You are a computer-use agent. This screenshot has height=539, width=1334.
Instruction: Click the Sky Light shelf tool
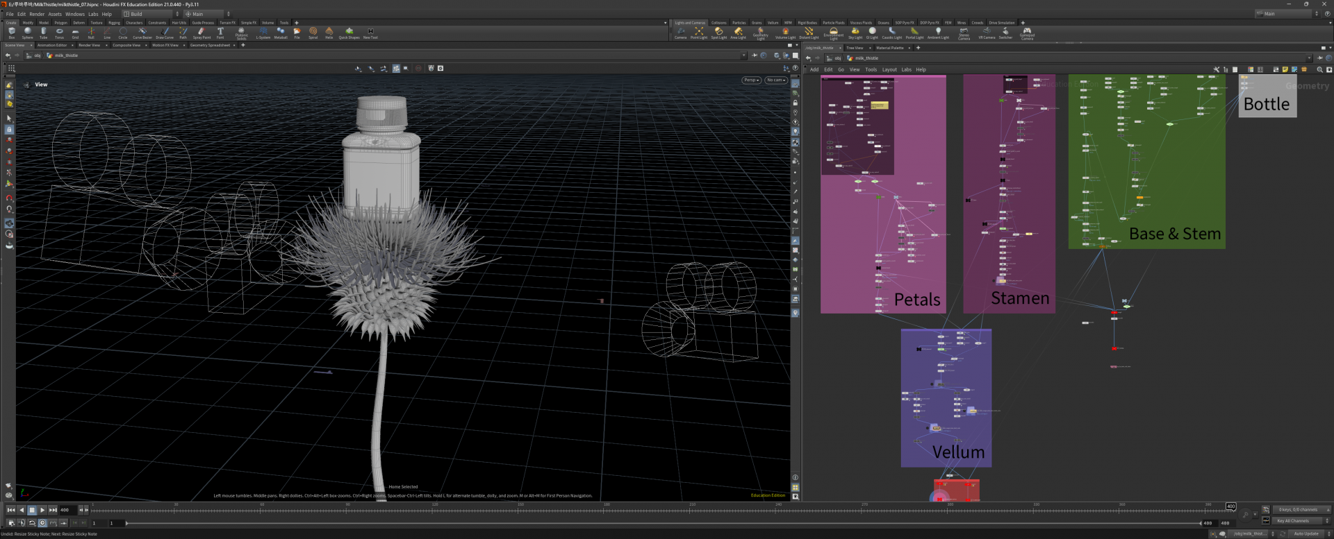855,32
